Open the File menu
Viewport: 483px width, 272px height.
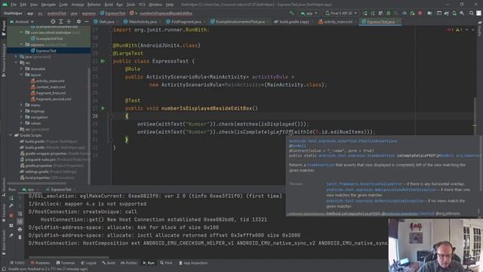(x=14, y=5)
